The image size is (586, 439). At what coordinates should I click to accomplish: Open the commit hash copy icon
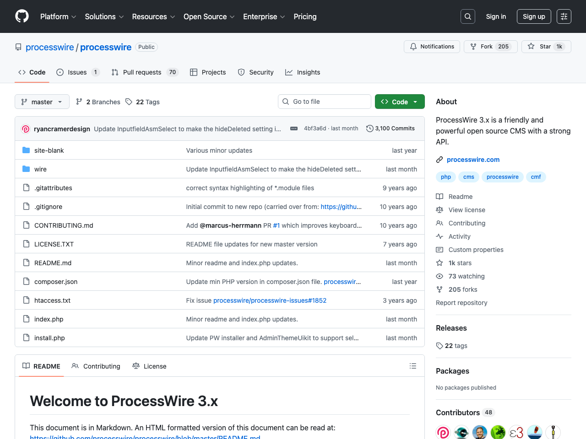(293, 128)
